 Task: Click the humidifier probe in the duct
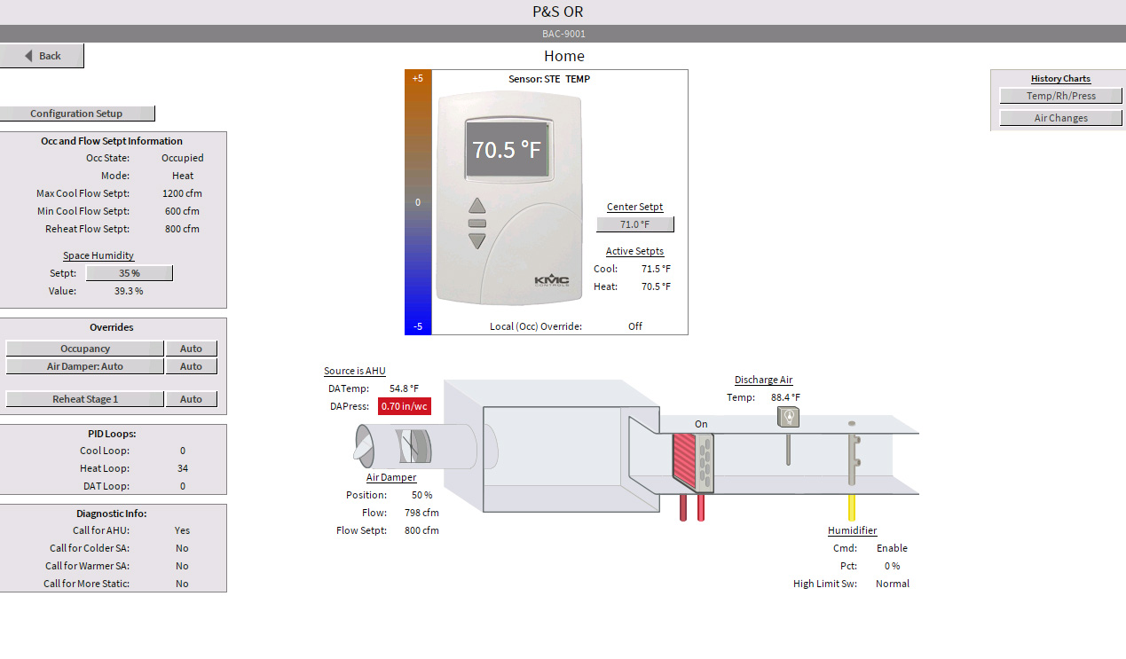pos(852,459)
